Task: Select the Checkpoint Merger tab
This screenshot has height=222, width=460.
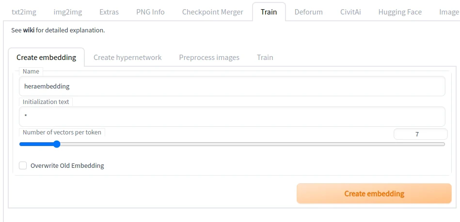Action: 212,12
